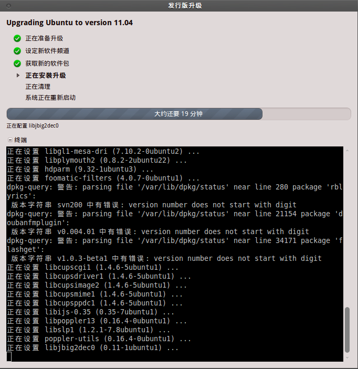
Task: Select the 正在清理 step label
Action: coord(38,87)
